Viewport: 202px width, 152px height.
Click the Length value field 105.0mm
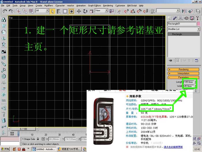pyautogui.click(x=189, y=82)
